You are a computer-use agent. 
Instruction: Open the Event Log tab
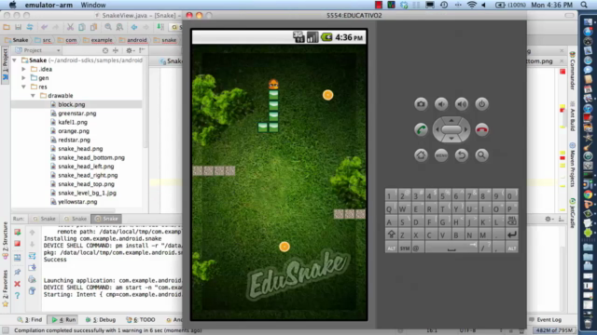[545, 320]
